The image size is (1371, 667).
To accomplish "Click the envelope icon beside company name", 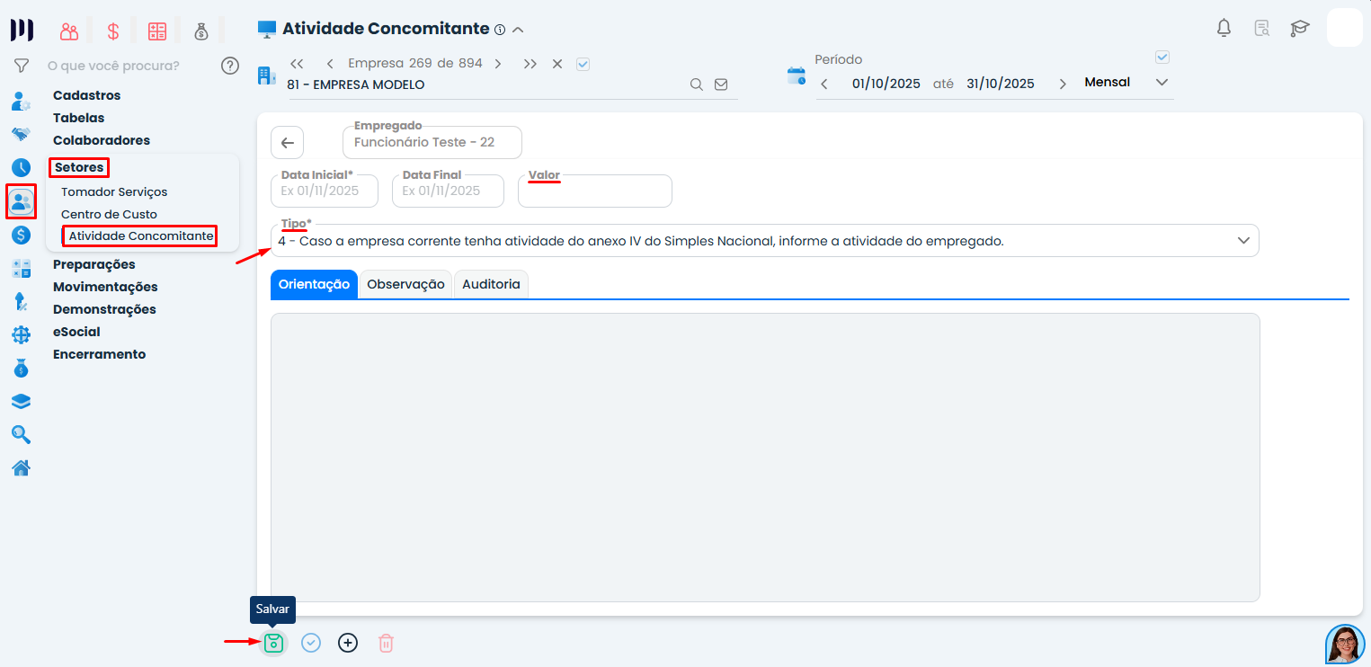I will click(x=721, y=84).
